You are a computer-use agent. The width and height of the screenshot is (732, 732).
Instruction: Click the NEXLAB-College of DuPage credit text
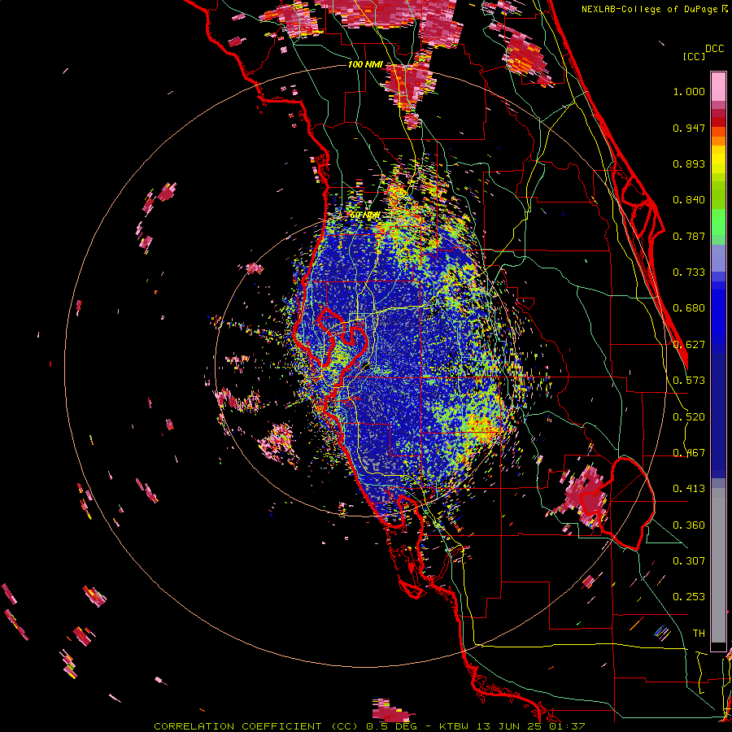[651, 9]
